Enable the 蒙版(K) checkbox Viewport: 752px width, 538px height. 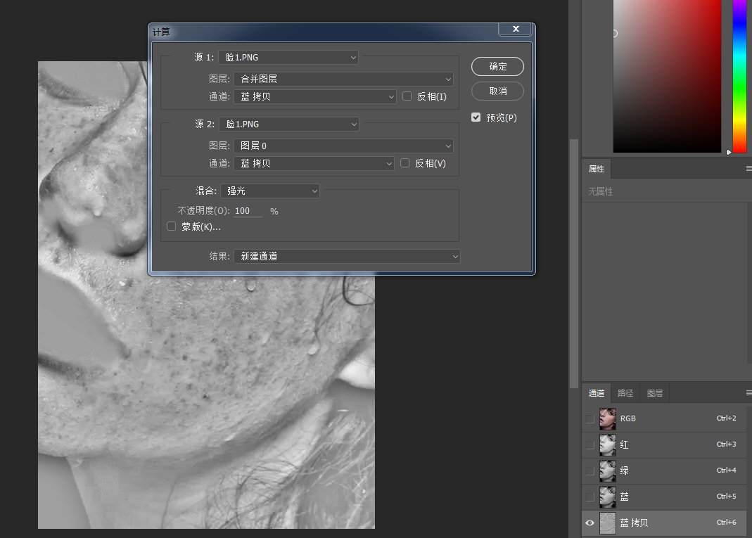171,226
